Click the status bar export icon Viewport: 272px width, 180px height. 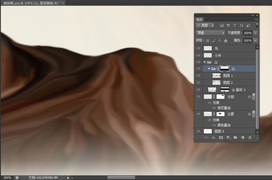click(17, 178)
